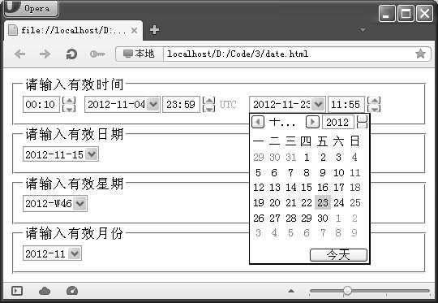
Task: Toggle the panel icon in status bar
Action: 17,291
